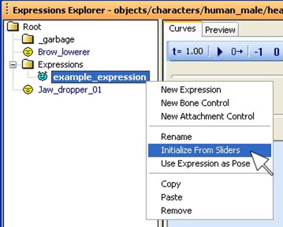Choose Use Expression as Pose

coord(206,163)
